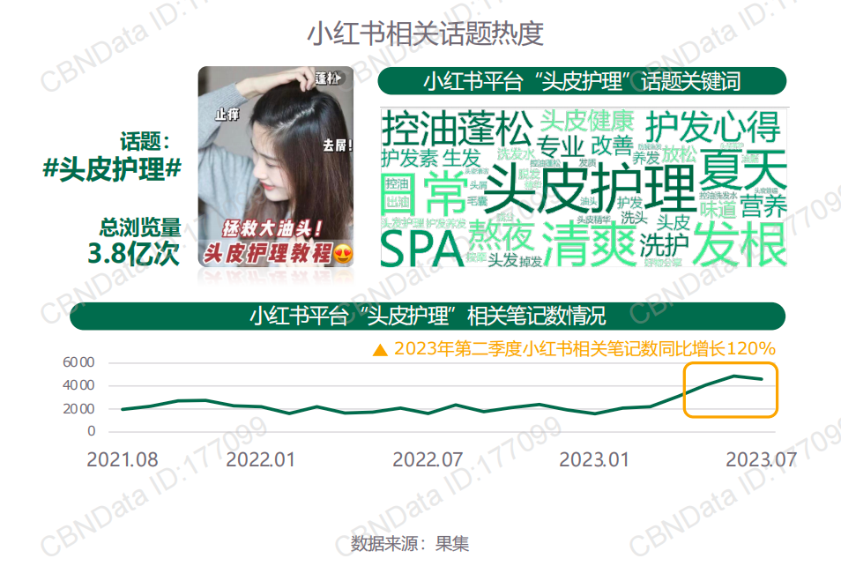
Task: Click the word 护发心得 in the word cloud
Action: (x=713, y=127)
